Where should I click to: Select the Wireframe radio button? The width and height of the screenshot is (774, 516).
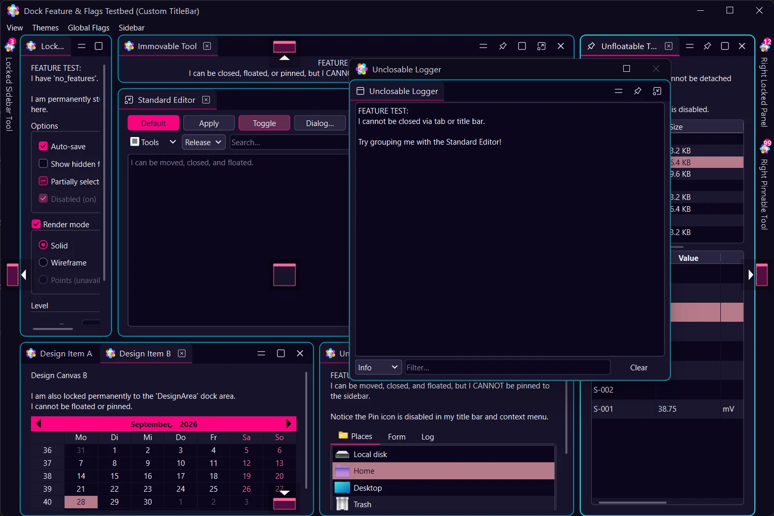(43, 262)
